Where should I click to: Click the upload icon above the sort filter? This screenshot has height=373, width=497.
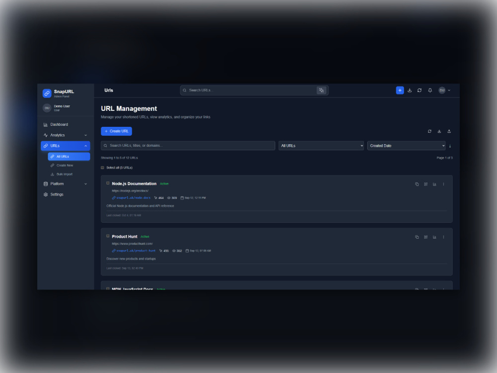click(x=449, y=131)
